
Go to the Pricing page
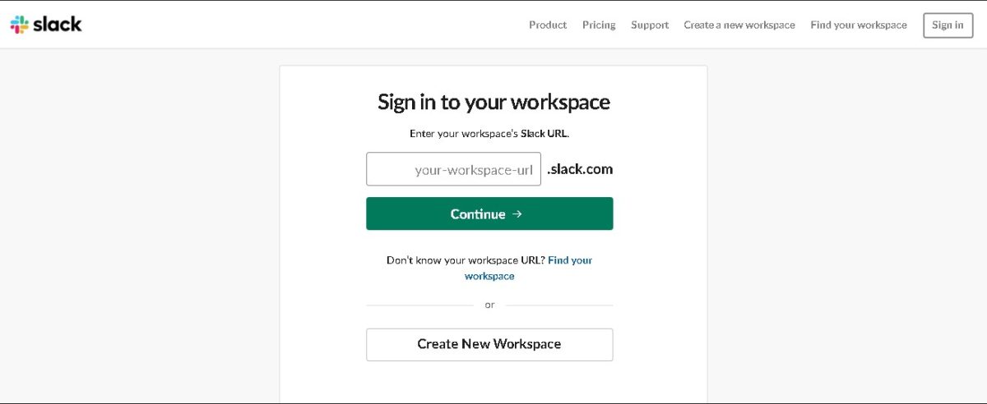(599, 25)
